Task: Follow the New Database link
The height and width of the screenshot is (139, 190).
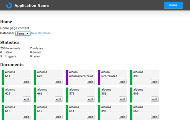Action: [x=41, y=33]
